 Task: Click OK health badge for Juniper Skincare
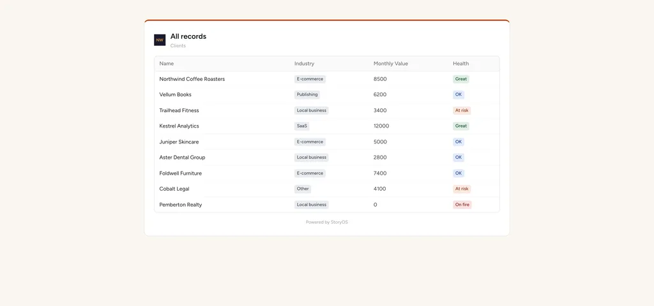coord(459,142)
